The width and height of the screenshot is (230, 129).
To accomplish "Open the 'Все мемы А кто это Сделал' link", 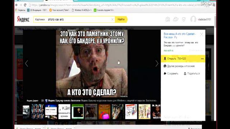I will pyautogui.click(x=180, y=35).
